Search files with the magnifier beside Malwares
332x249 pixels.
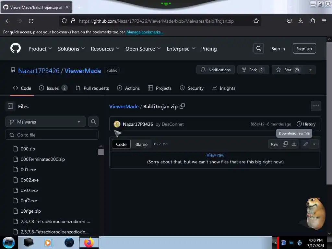pos(93,122)
